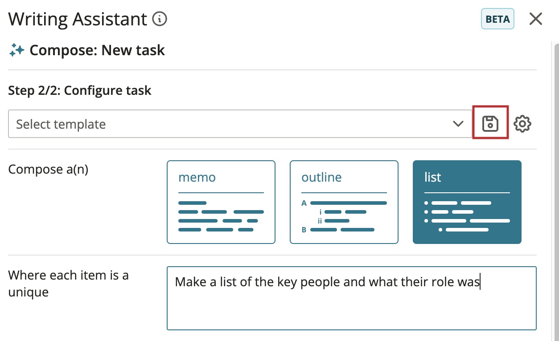Close the Writing Assistant panel
Viewport: 559px width, 341px height.
(535, 19)
